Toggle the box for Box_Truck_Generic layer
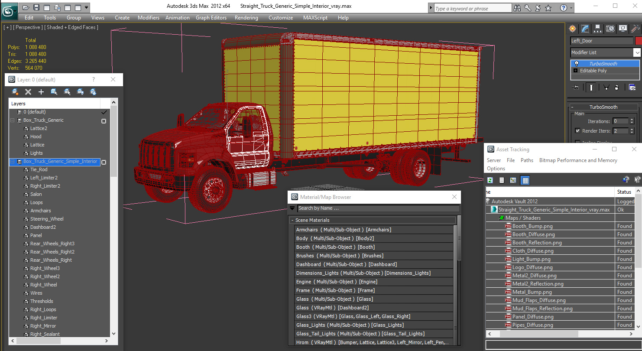This screenshot has width=642, height=351. 104,121
